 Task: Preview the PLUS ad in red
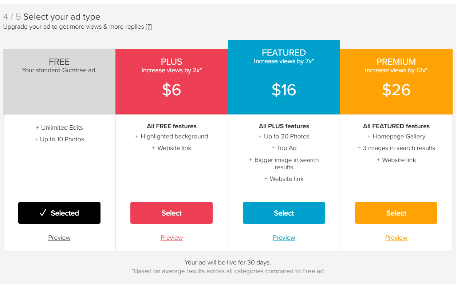172,238
